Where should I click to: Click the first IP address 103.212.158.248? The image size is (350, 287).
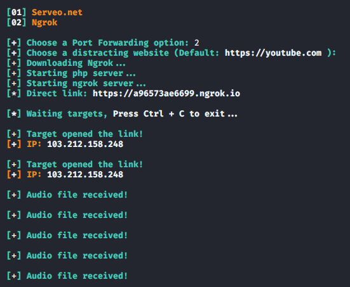(85, 144)
